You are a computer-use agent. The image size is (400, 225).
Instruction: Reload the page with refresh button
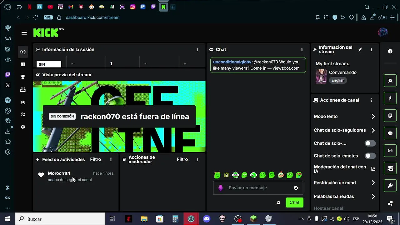pos(35,17)
